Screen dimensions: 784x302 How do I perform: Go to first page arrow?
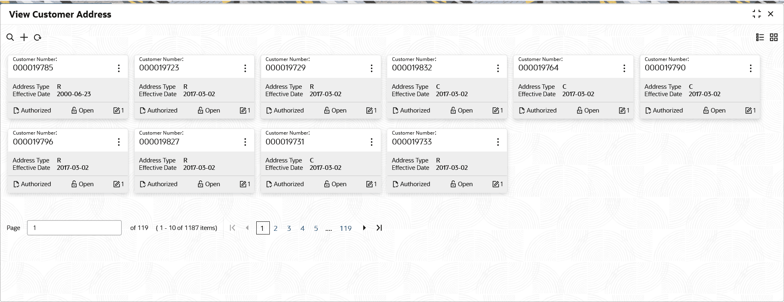pos(233,228)
